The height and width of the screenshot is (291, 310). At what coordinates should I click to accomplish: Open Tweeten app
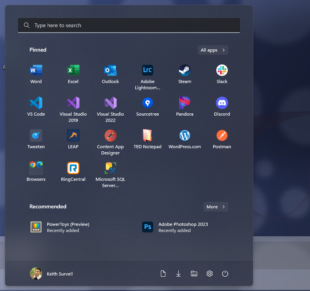click(x=36, y=140)
